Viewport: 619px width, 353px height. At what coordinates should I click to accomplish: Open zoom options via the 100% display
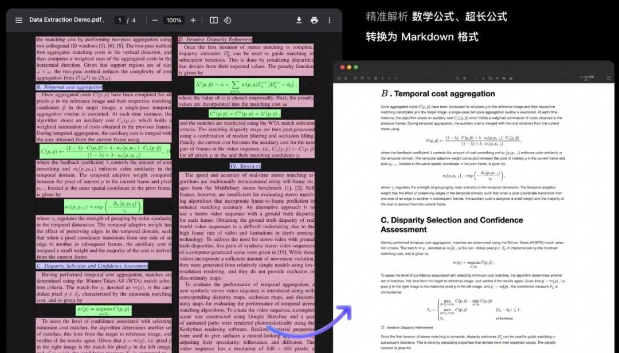(x=174, y=20)
